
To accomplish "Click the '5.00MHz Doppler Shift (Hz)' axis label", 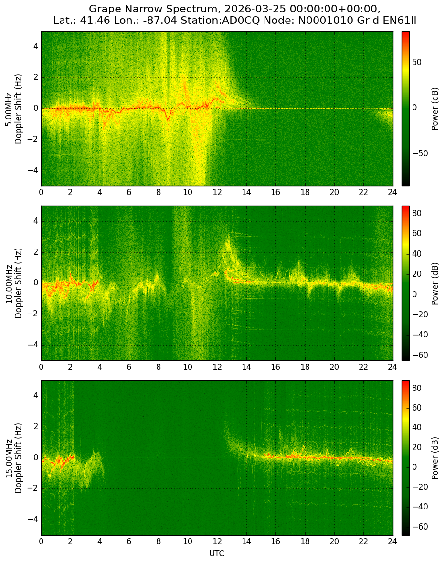I will tap(13, 109).
